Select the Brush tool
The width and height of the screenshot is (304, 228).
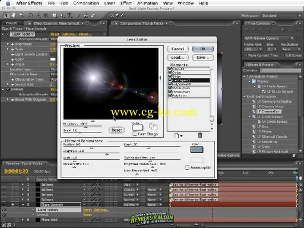[78, 15]
